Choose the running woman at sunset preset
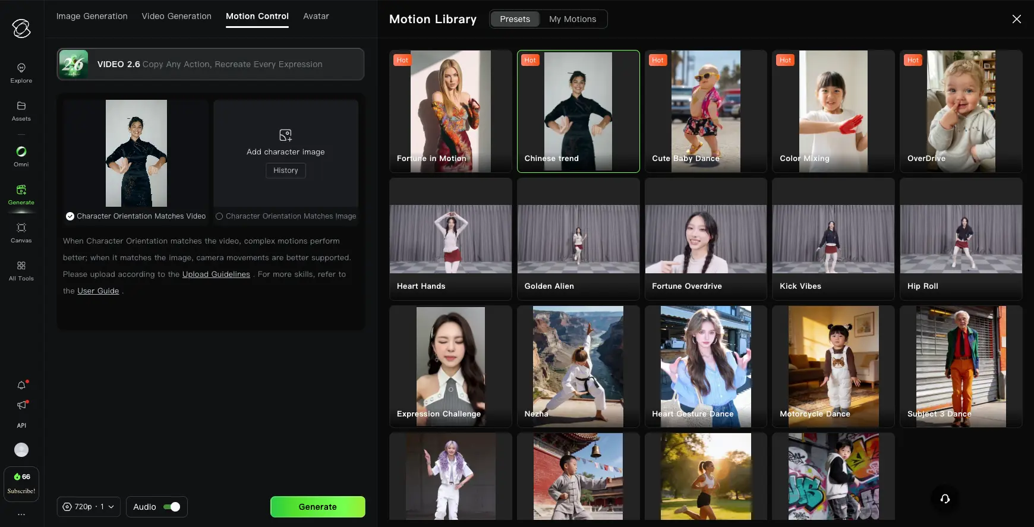 coord(706,476)
